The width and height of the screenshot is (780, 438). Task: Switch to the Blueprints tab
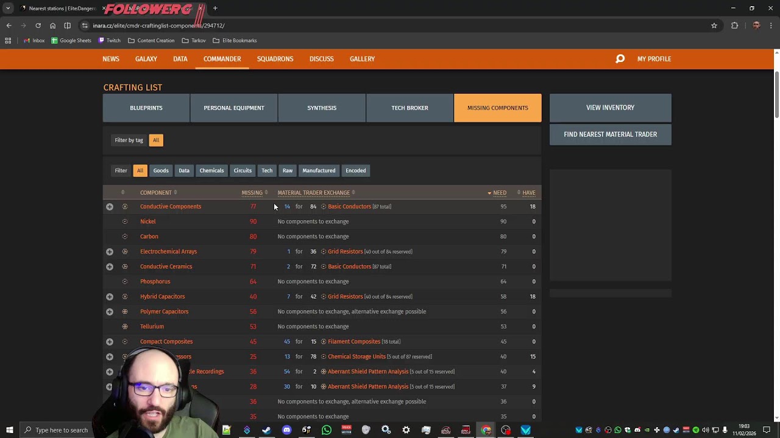(146, 108)
